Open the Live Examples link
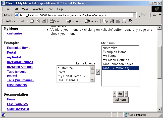This screenshot has height=118, width=163. [18, 104]
